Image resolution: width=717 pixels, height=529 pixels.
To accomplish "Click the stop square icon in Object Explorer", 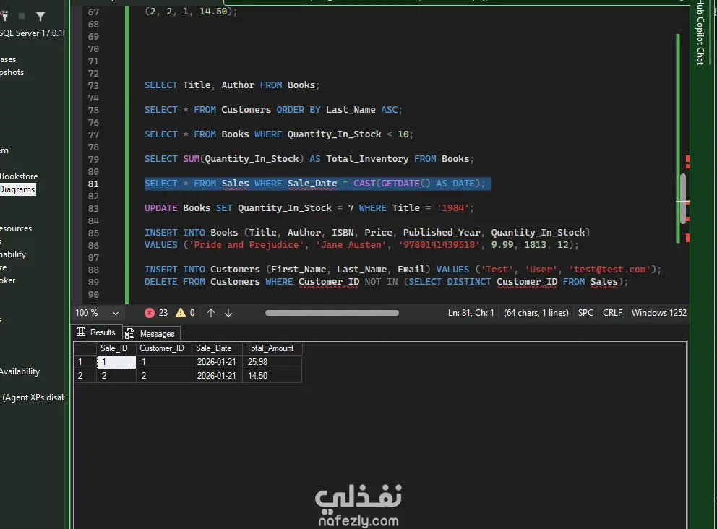I will tap(22, 17).
